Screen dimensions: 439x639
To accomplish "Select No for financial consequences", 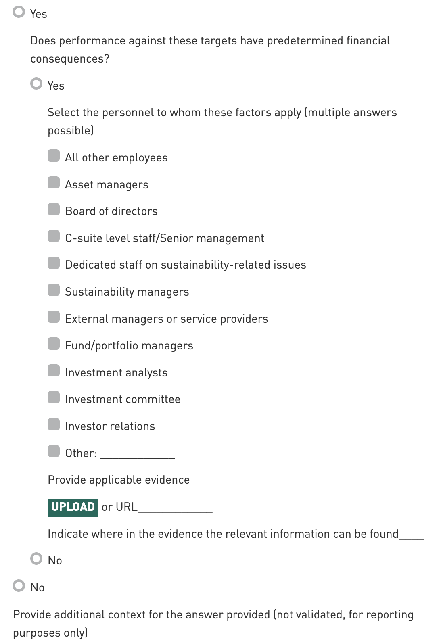I will (36, 559).
